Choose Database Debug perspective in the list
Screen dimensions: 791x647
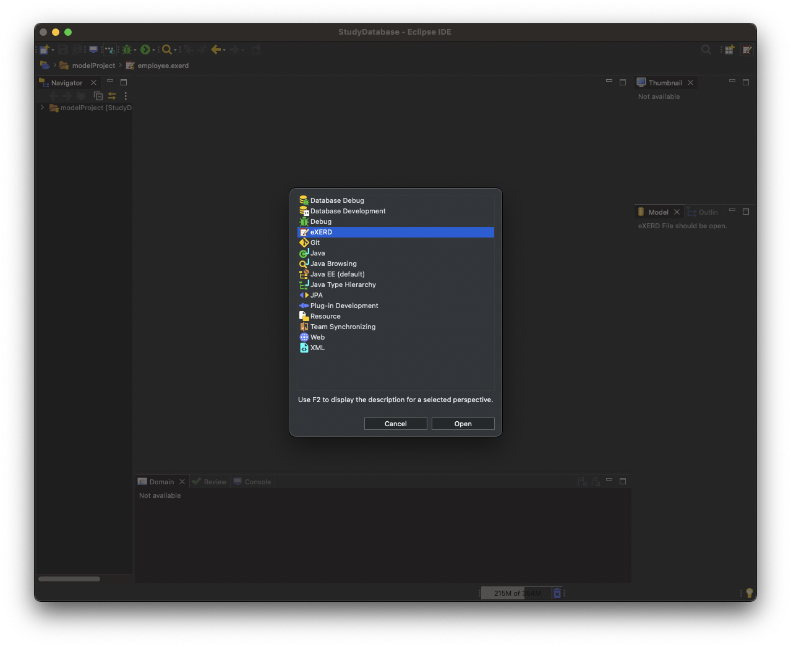396,200
